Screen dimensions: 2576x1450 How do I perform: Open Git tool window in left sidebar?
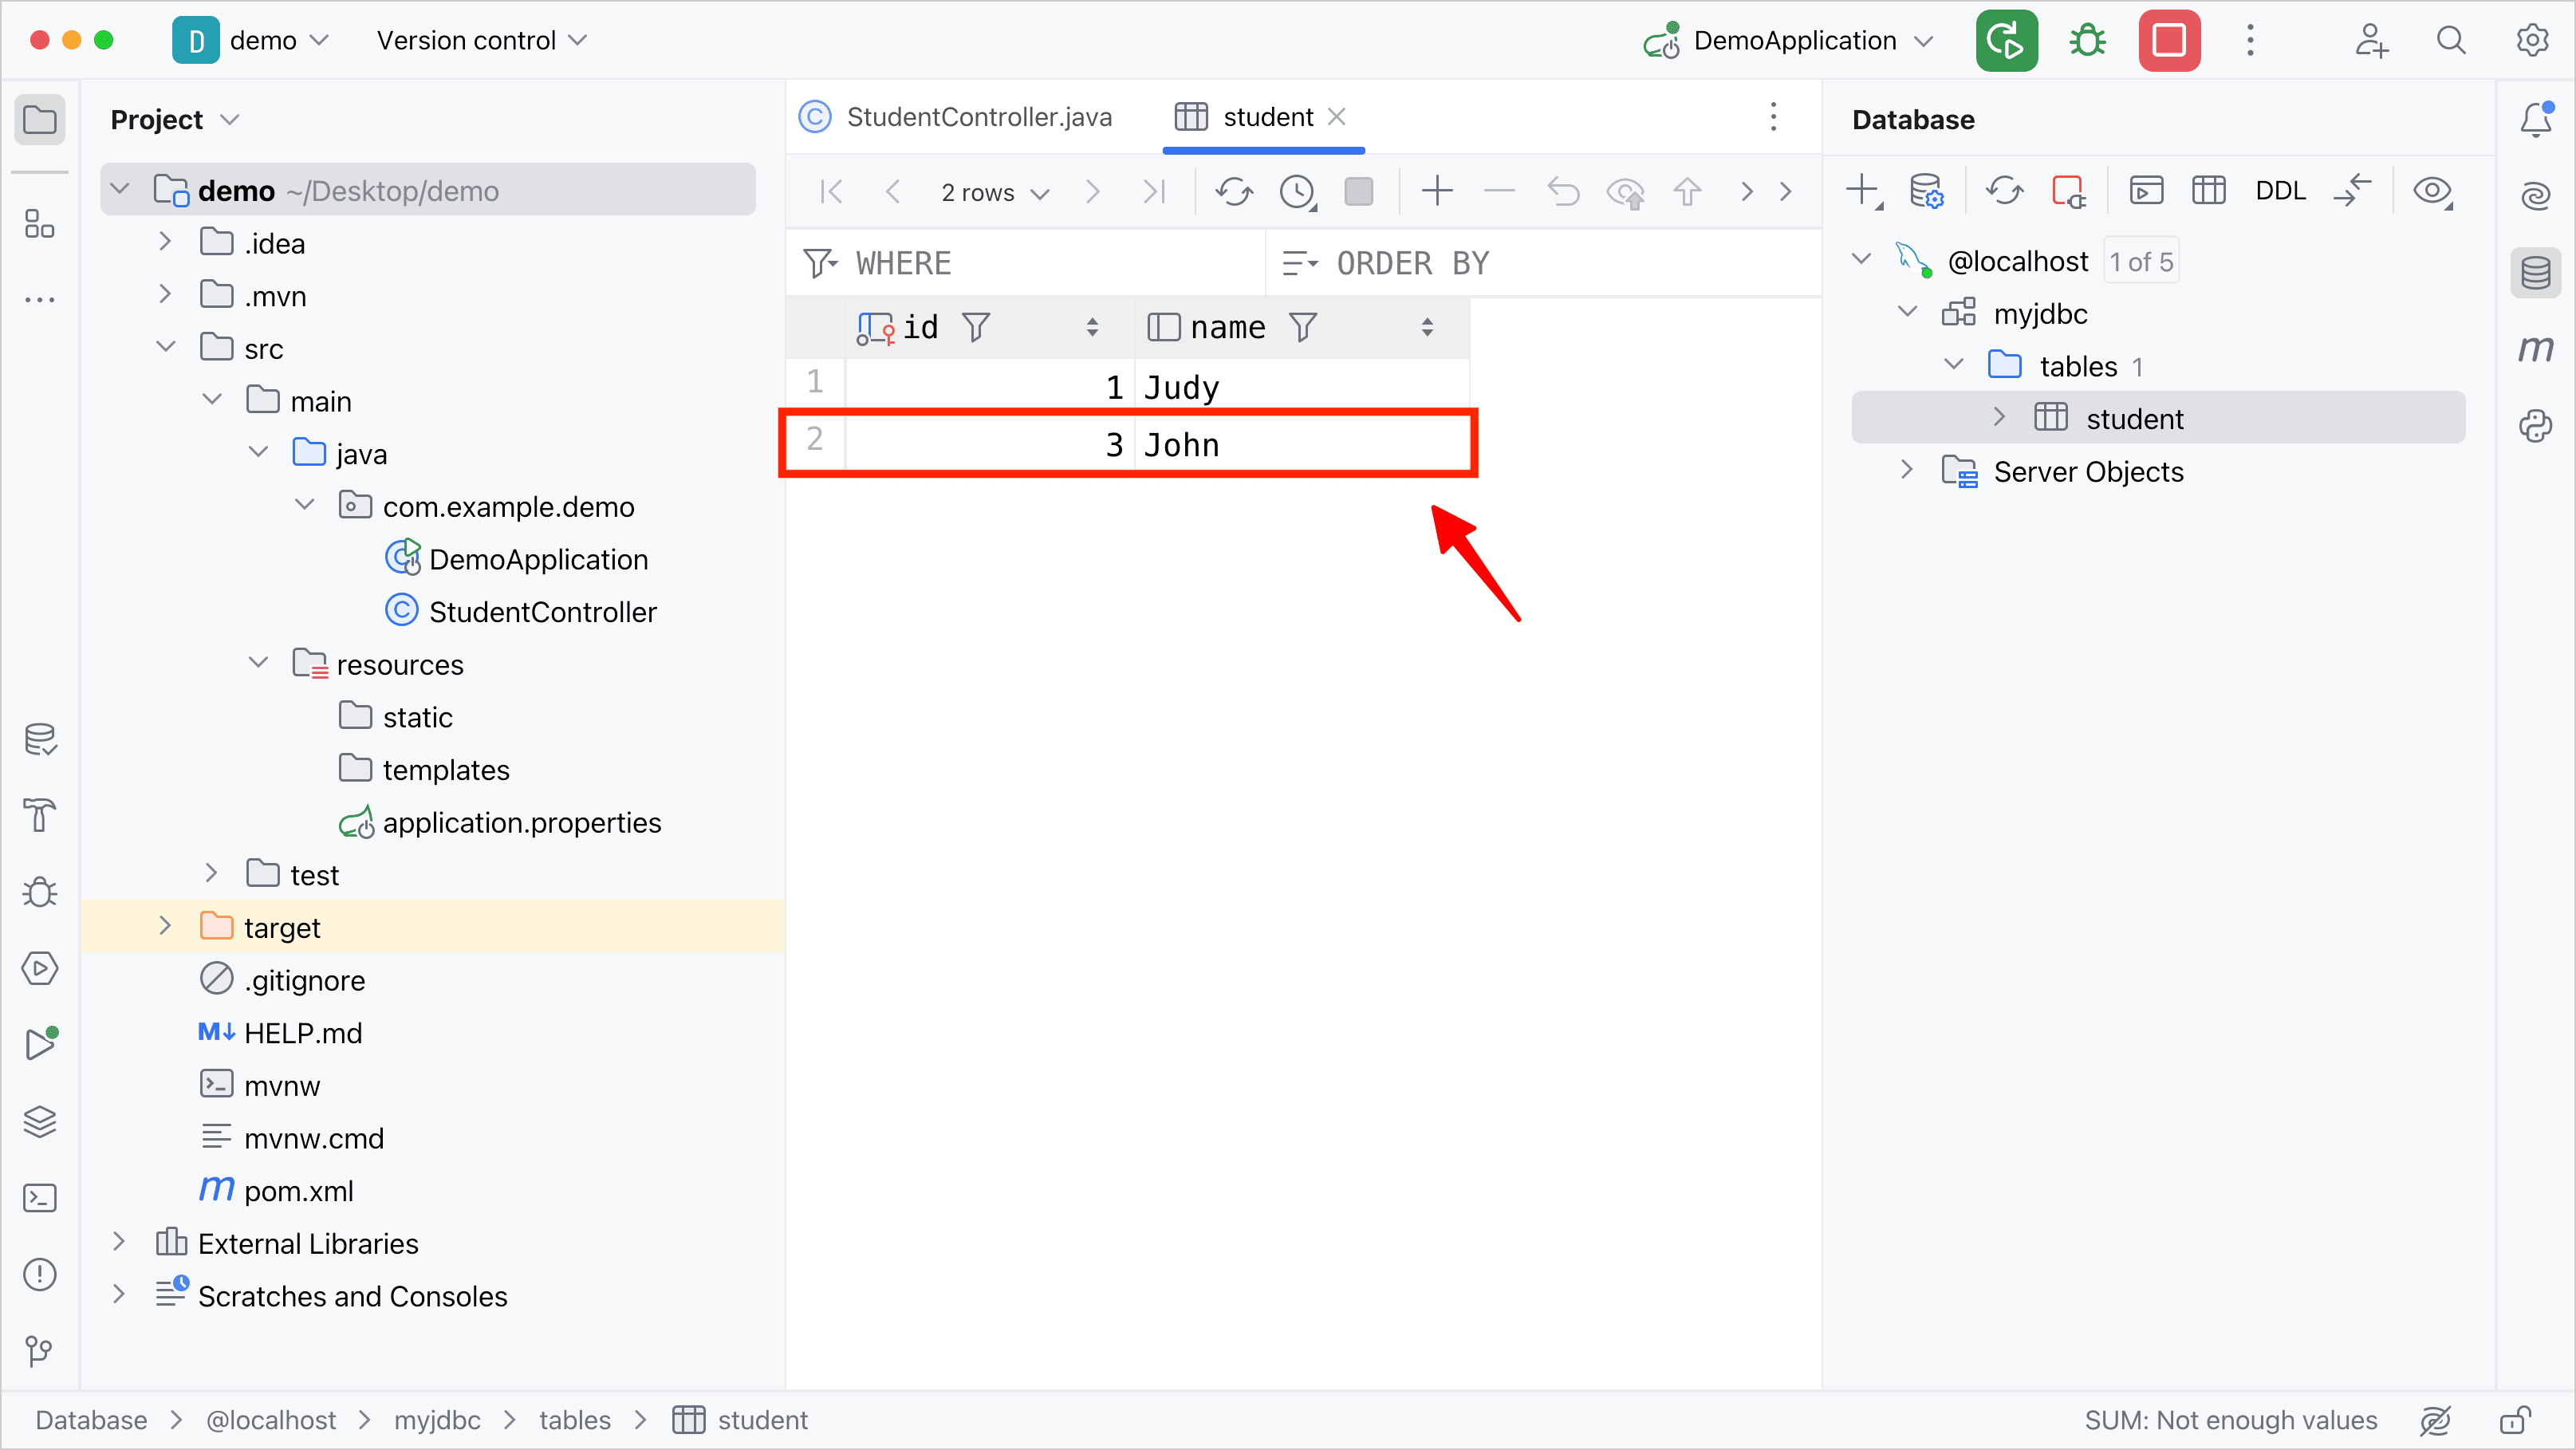tap(39, 1351)
